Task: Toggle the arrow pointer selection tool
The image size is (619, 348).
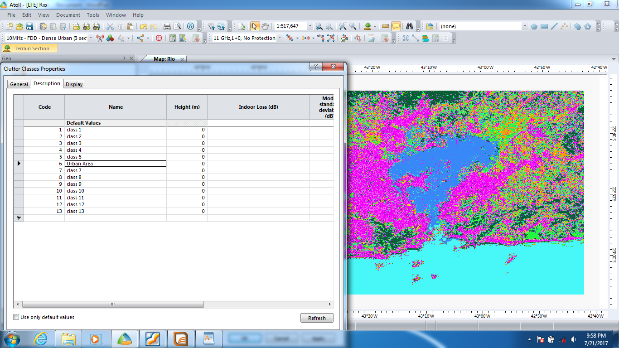Action: 256,26
